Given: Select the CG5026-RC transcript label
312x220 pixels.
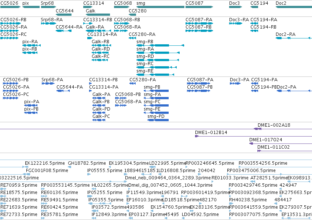Looking at the screenshot, I should point(14,34).
